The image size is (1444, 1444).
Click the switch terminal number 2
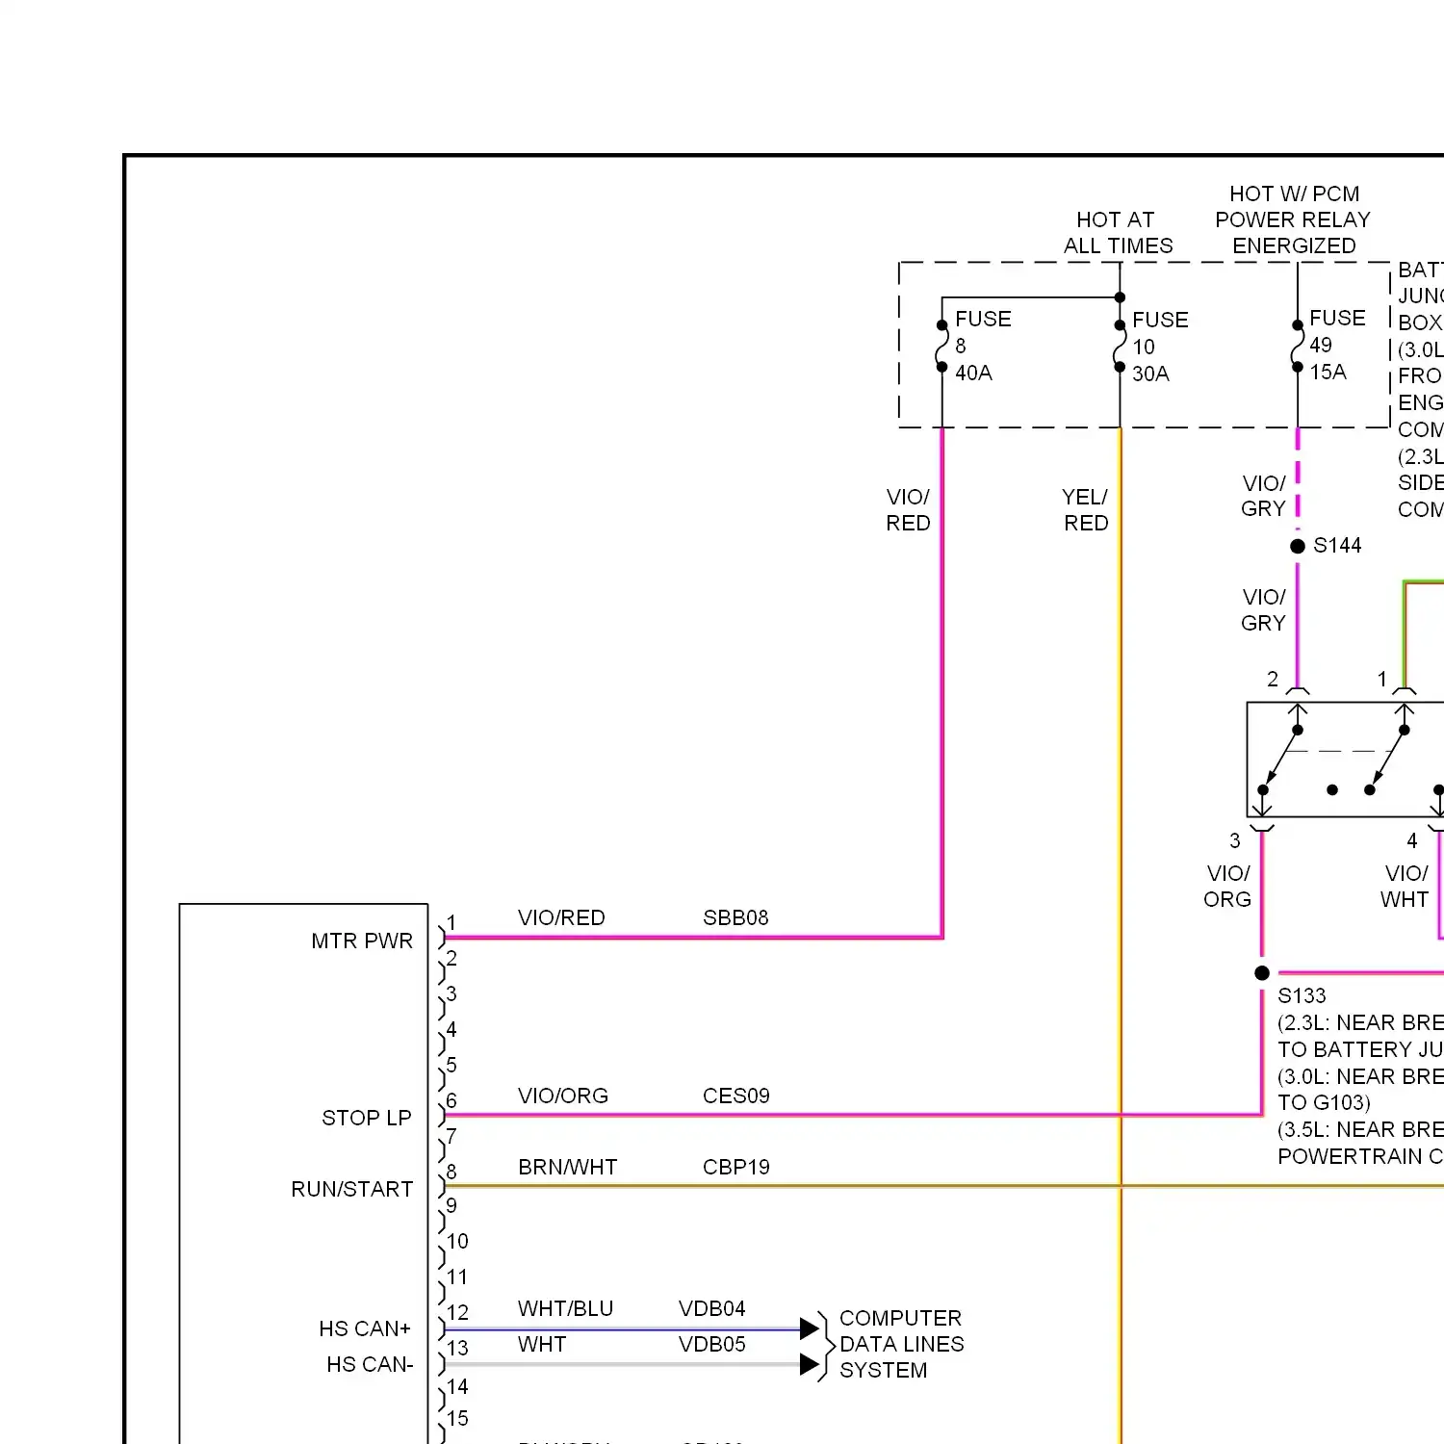pos(1273,680)
